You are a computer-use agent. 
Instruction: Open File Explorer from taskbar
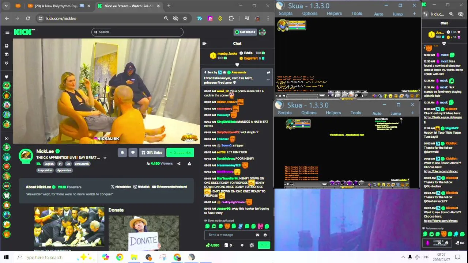[x=134, y=257]
